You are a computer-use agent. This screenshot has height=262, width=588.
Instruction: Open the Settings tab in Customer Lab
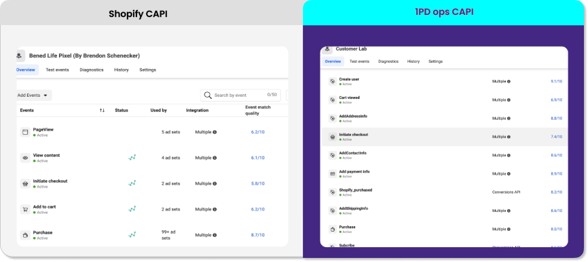tap(435, 62)
